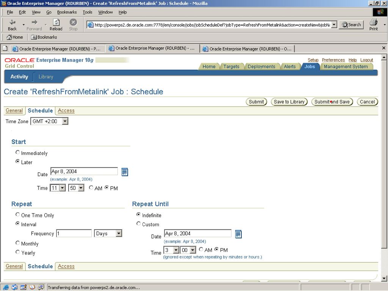Open the Window menu

[105, 12]
